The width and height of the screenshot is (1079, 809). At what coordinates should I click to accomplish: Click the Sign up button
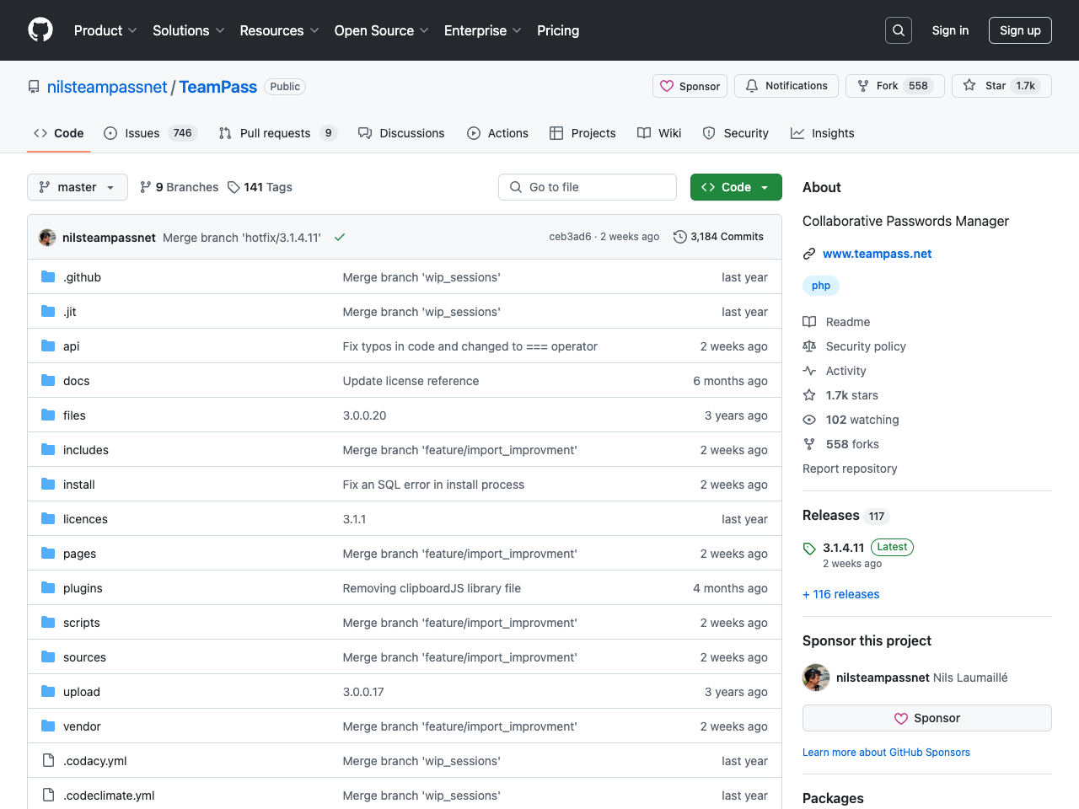(x=1020, y=30)
